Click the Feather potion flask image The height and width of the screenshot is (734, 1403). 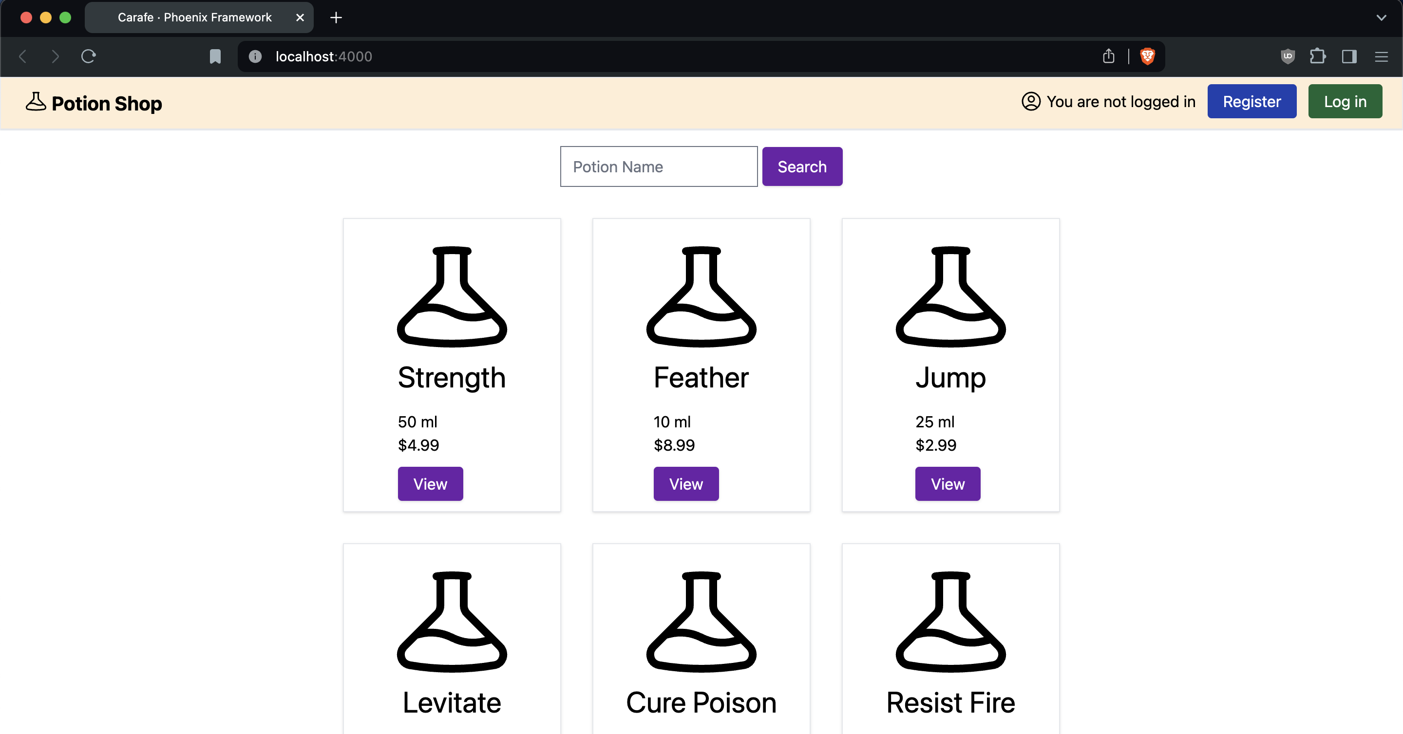[701, 296]
